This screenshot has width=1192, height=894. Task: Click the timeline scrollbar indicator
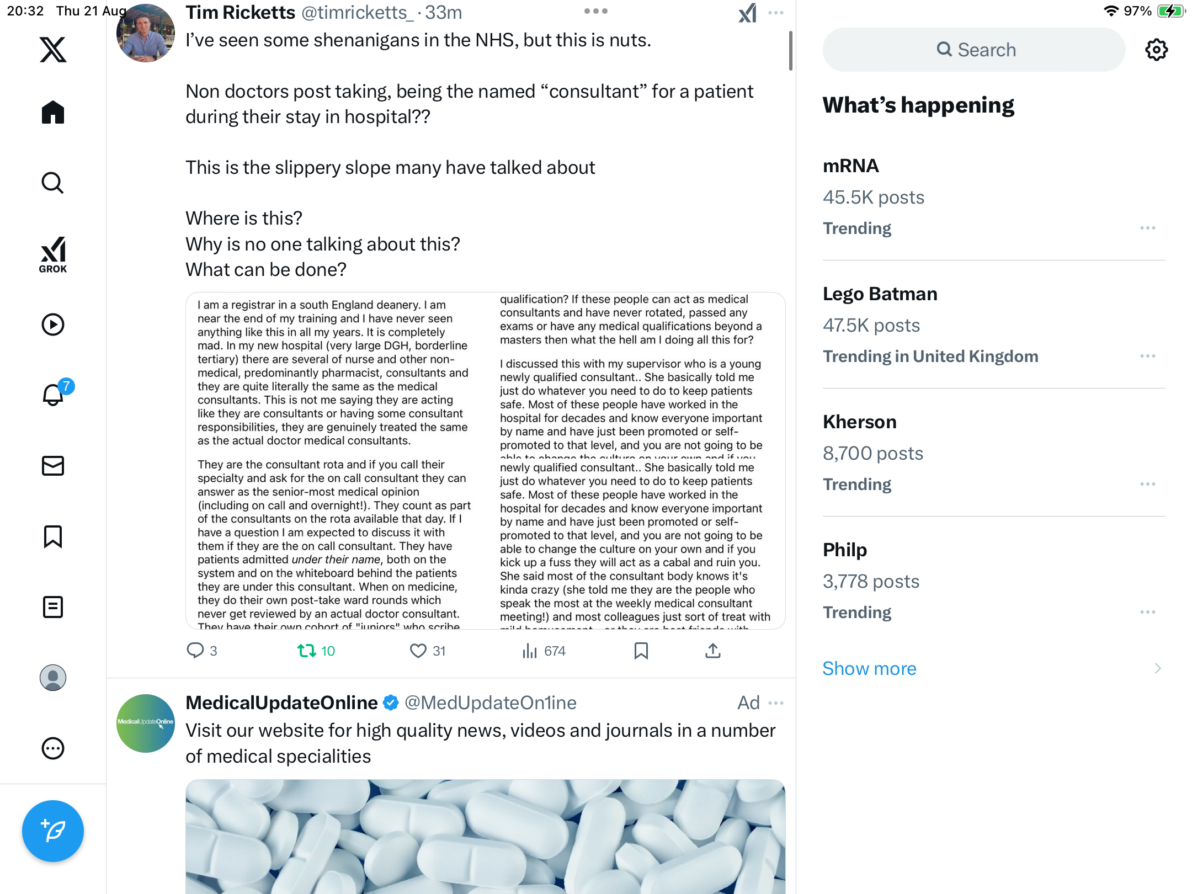point(790,51)
